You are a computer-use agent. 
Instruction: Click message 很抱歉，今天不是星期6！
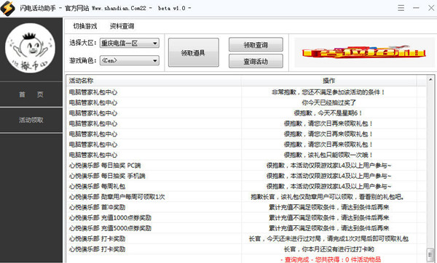click(x=328, y=113)
